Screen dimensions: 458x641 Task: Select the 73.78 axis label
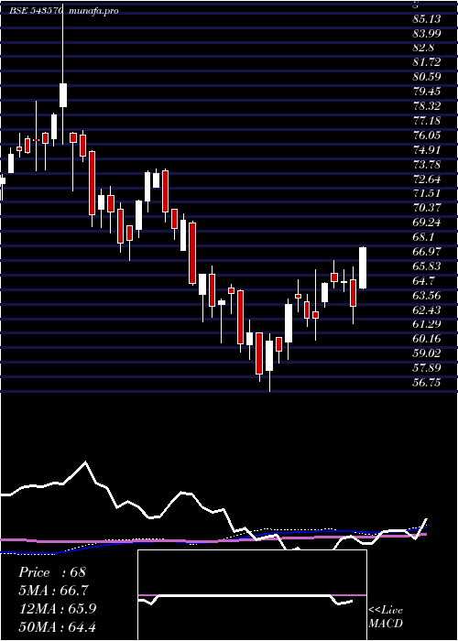pos(427,164)
